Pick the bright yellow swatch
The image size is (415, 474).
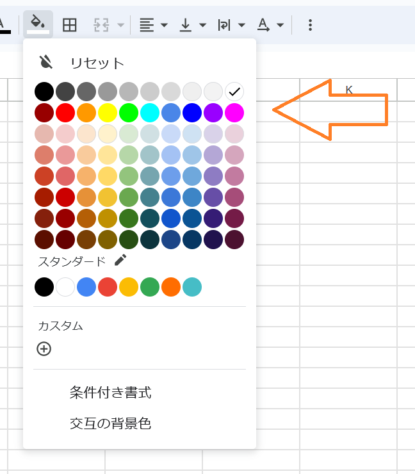pyautogui.click(x=108, y=113)
